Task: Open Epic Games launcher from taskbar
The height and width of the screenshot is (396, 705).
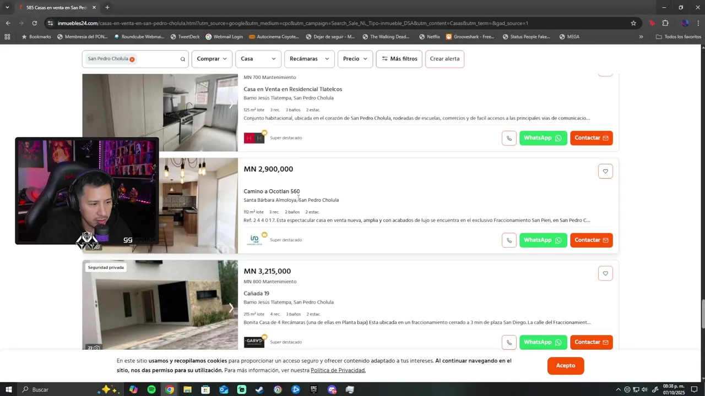Action: click(x=314, y=389)
